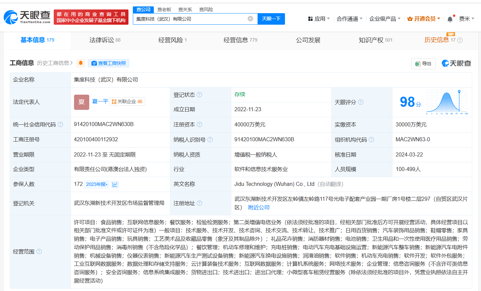Expand the 2023年报 selector
481x291 pixels.
point(97,184)
